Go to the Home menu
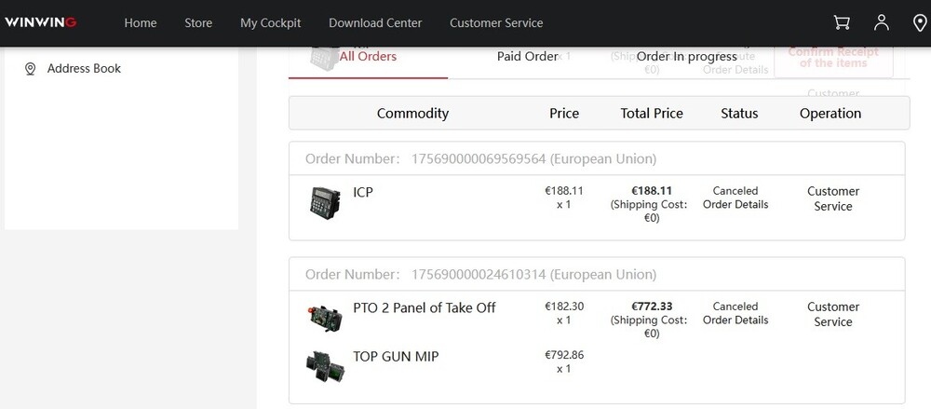The height and width of the screenshot is (409, 931). [141, 22]
